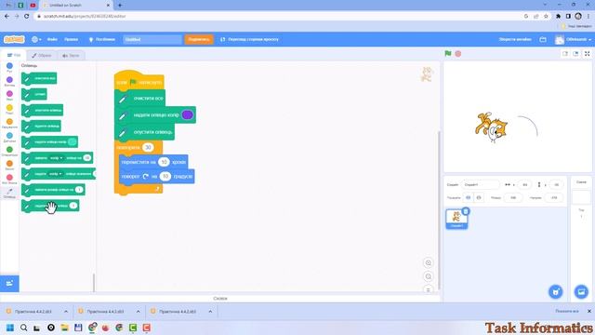
Task: Select the green Operators block category
Action: coord(9,151)
